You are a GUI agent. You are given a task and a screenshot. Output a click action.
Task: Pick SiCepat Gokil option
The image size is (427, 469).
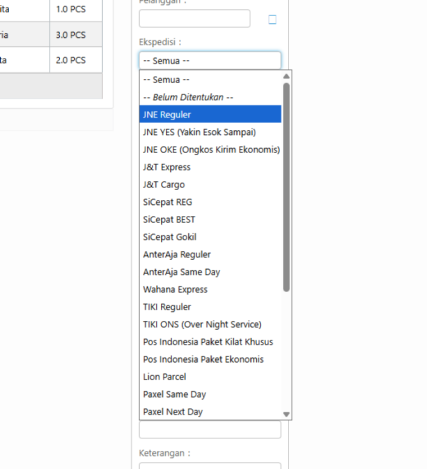[x=210, y=237]
